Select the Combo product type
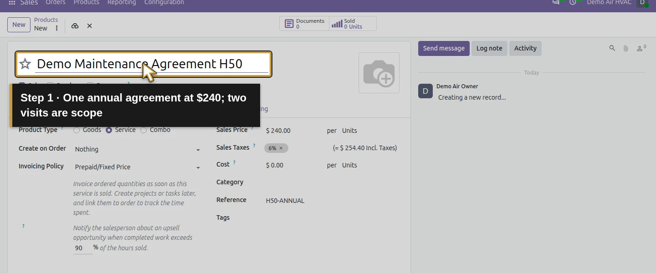656x273 pixels. pos(143,130)
